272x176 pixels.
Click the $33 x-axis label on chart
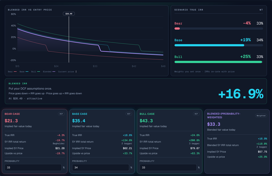click(95, 66)
